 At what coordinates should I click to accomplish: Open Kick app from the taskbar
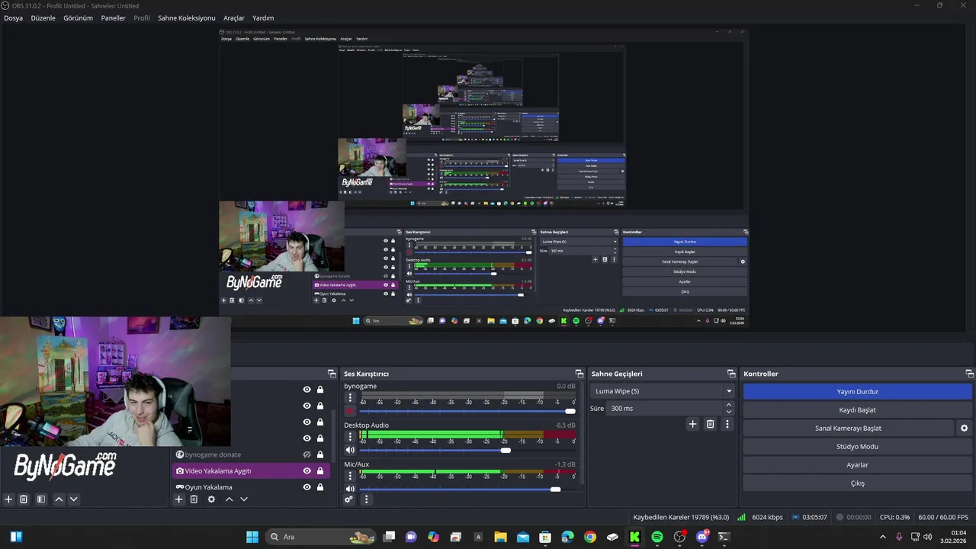click(634, 537)
